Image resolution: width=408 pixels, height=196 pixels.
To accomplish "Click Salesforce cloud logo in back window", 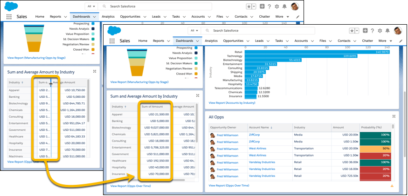I will [11, 6].
